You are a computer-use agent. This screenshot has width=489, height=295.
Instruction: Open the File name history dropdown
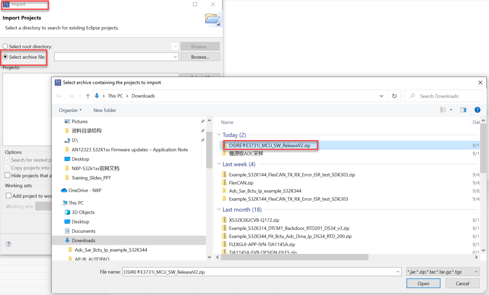tap(398, 272)
